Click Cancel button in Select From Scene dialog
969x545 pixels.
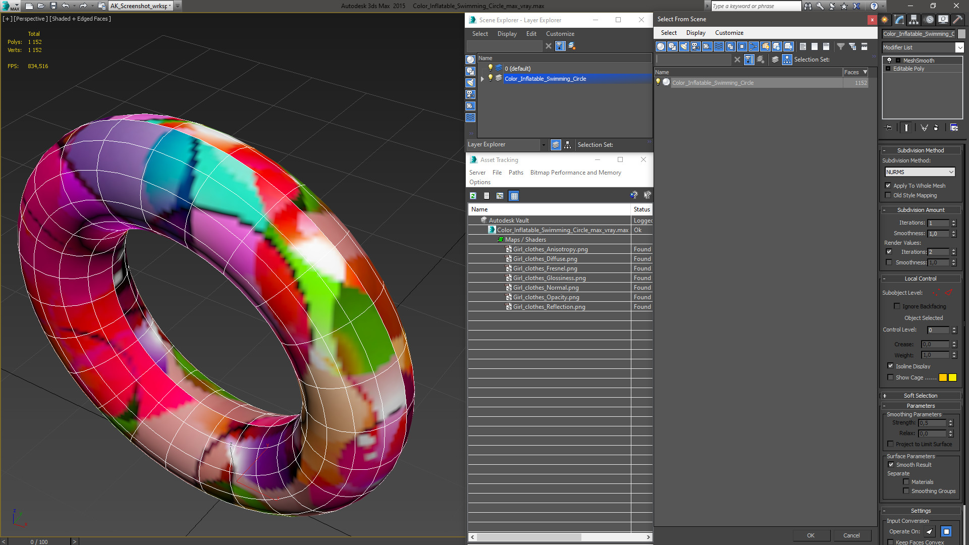click(851, 535)
